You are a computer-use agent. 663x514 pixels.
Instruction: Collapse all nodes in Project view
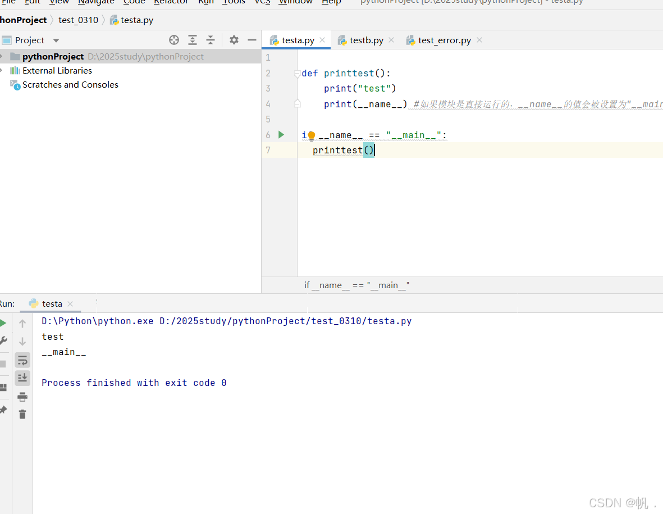[211, 40]
